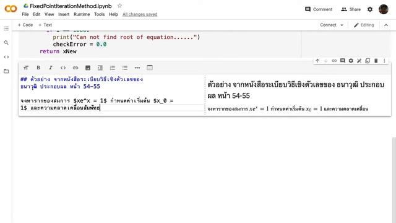Open the Files folder sidebar panel

(x=6, y=71)
